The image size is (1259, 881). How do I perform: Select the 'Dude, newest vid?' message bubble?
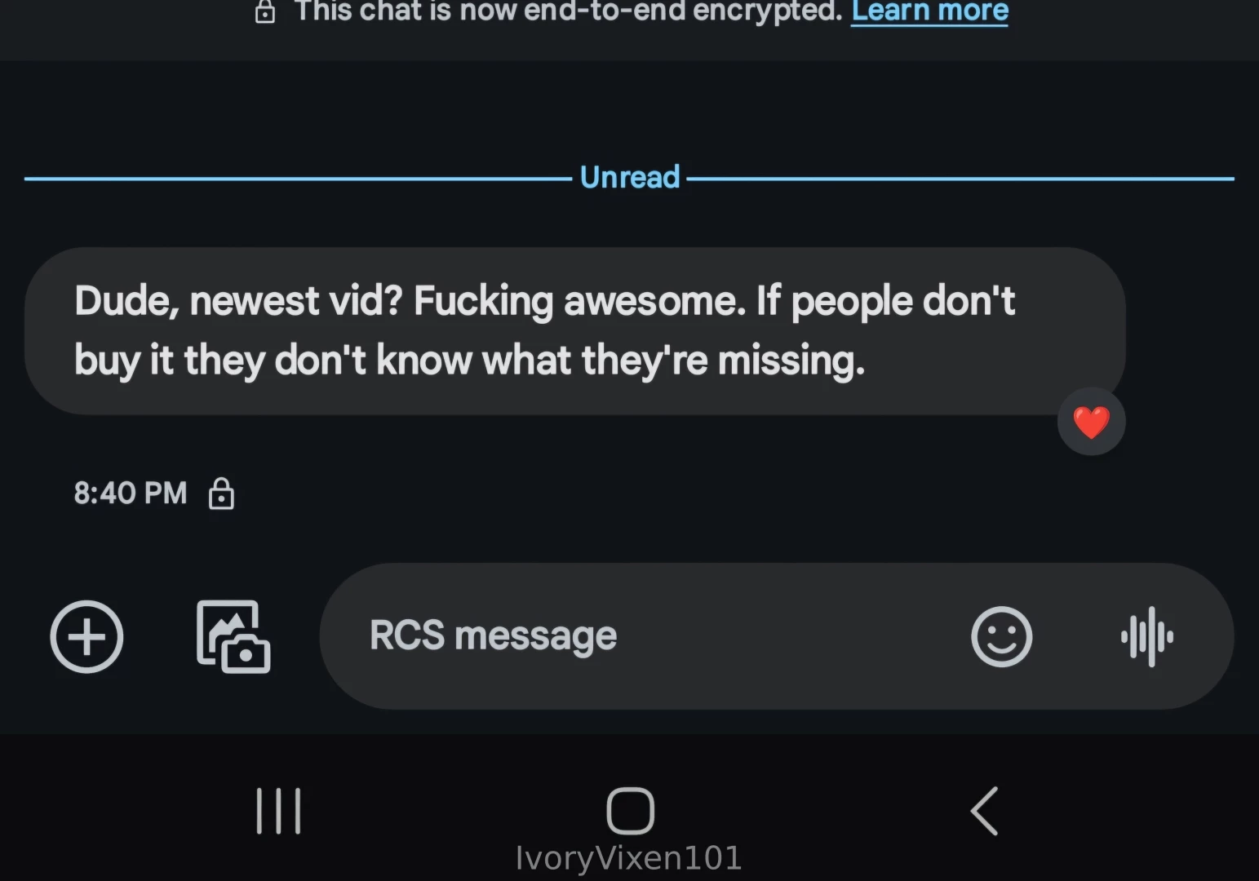click(575, 331)
